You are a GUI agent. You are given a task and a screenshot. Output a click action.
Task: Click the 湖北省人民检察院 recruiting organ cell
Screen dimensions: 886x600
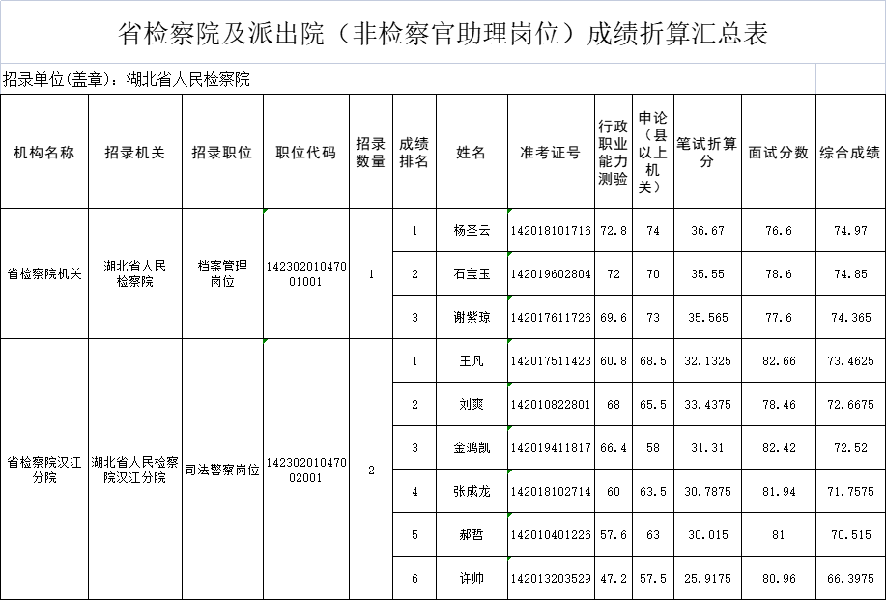135,273
